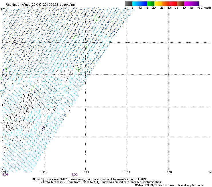Click longitude label '-141'
Image resolution: width=212 pixels, height=187 pixels.
point(127,172)
